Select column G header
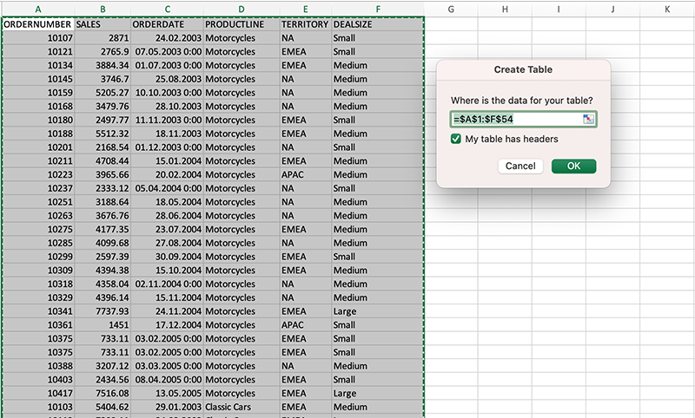Screen dimensions: 695x418 (451, 9)
